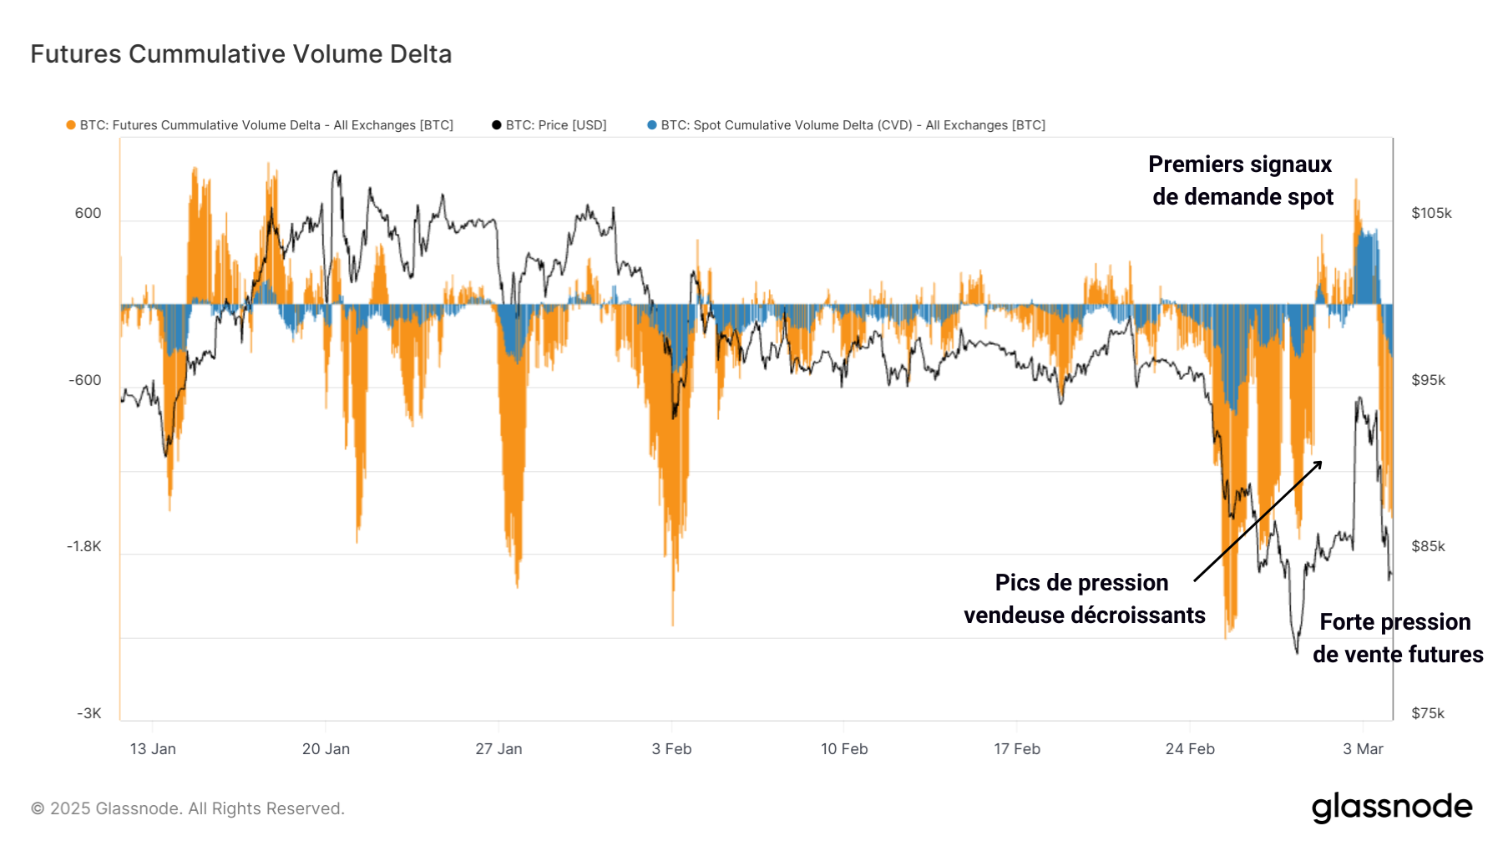Click the orange Futures CVD legend dot
This screenshot has width=1503, height=846.
(x=71, y=125)
